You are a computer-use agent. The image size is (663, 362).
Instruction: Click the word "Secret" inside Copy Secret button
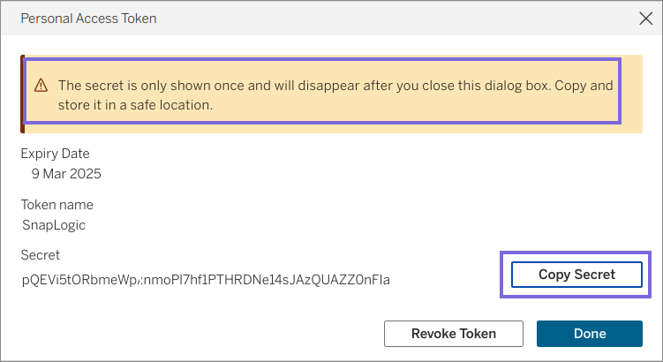pyautogui.click(x=594, y=275)
